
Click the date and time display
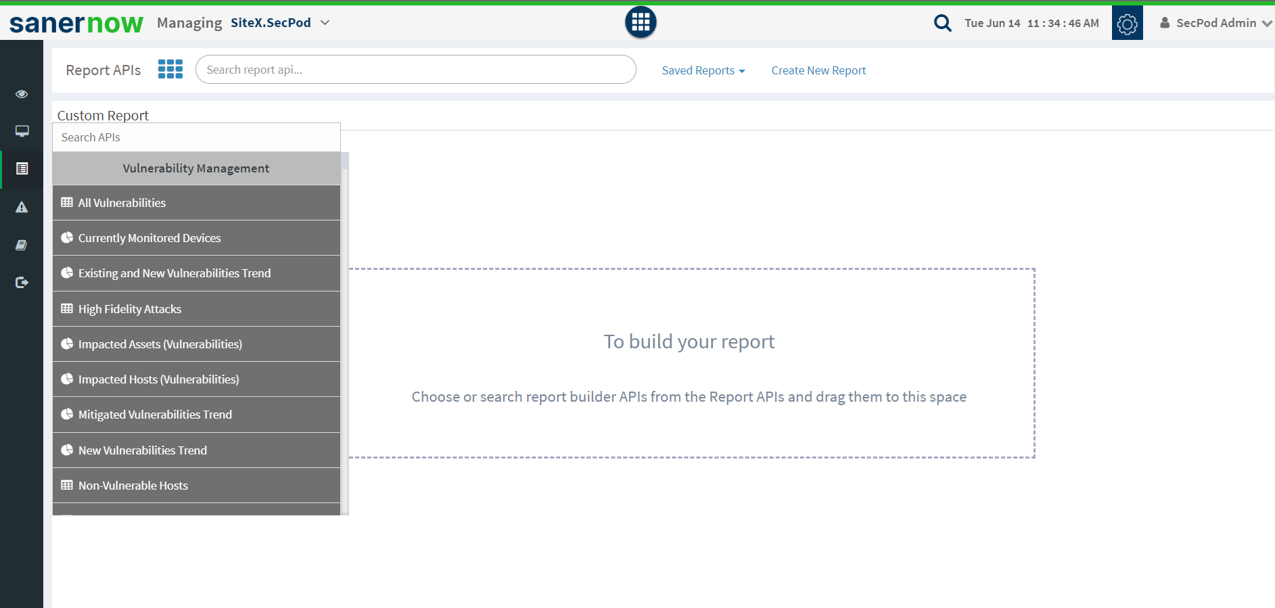[1031, 23]
